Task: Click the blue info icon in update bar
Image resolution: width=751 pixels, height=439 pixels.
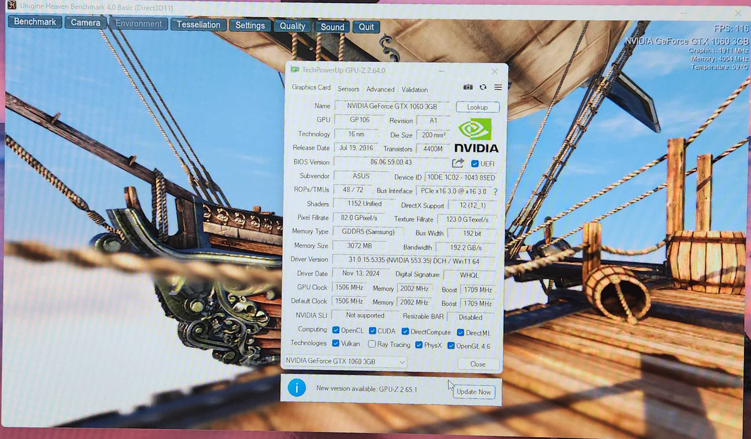Action: click(x=297, y=388)
